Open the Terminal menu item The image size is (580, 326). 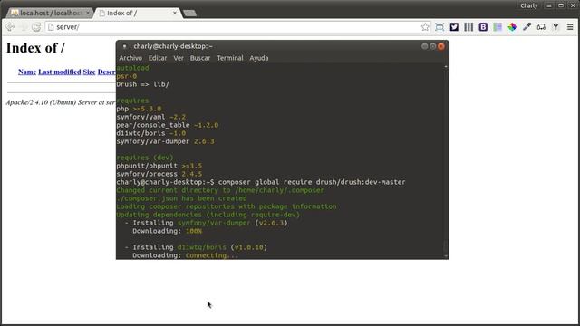(230, 58)
